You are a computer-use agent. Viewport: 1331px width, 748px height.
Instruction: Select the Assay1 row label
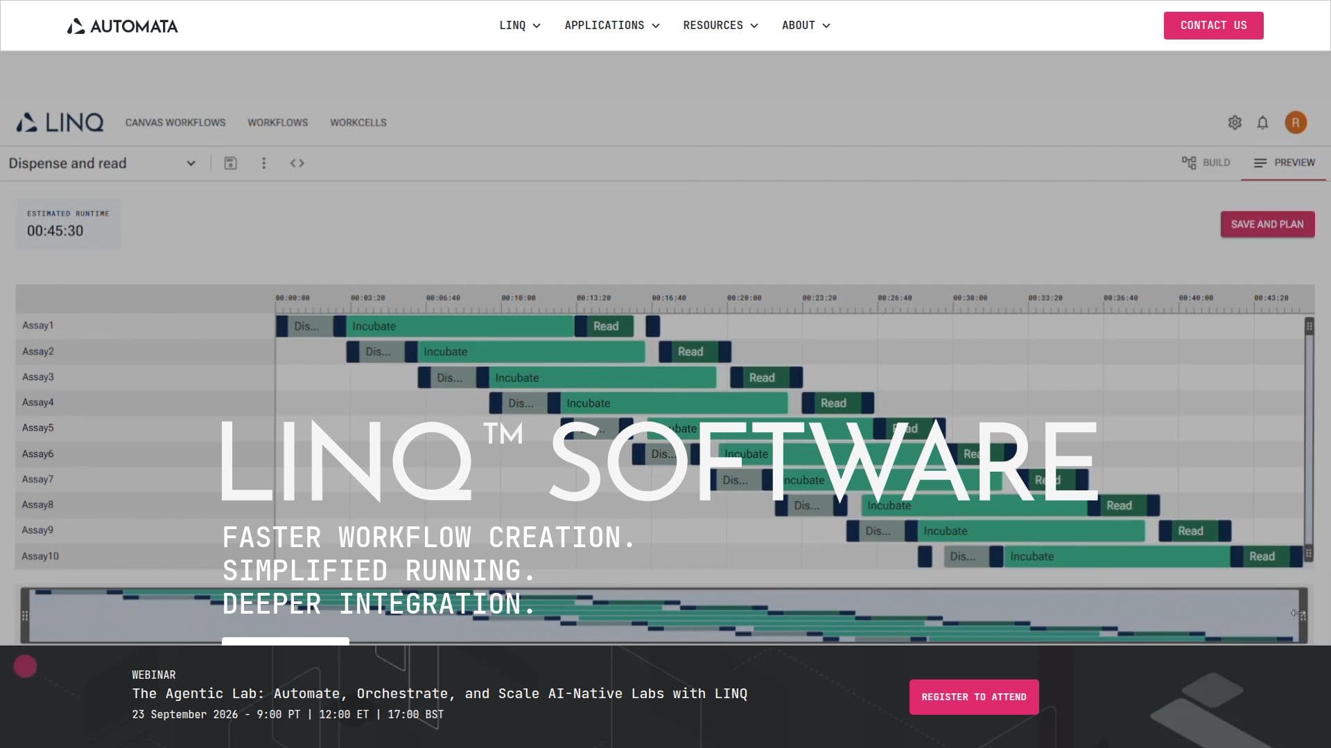point(37,326)
